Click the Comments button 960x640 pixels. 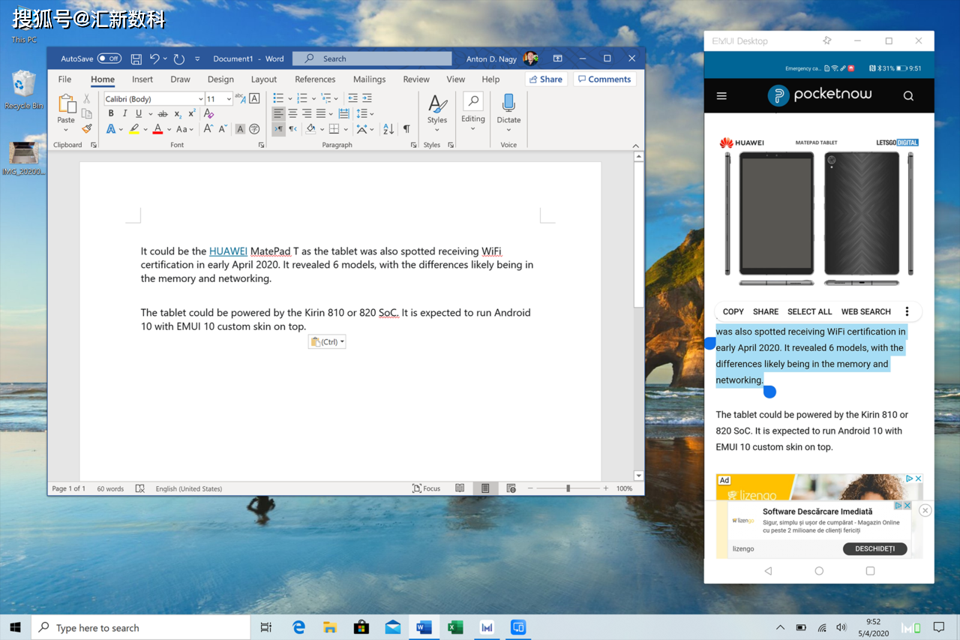coord(604,79)
